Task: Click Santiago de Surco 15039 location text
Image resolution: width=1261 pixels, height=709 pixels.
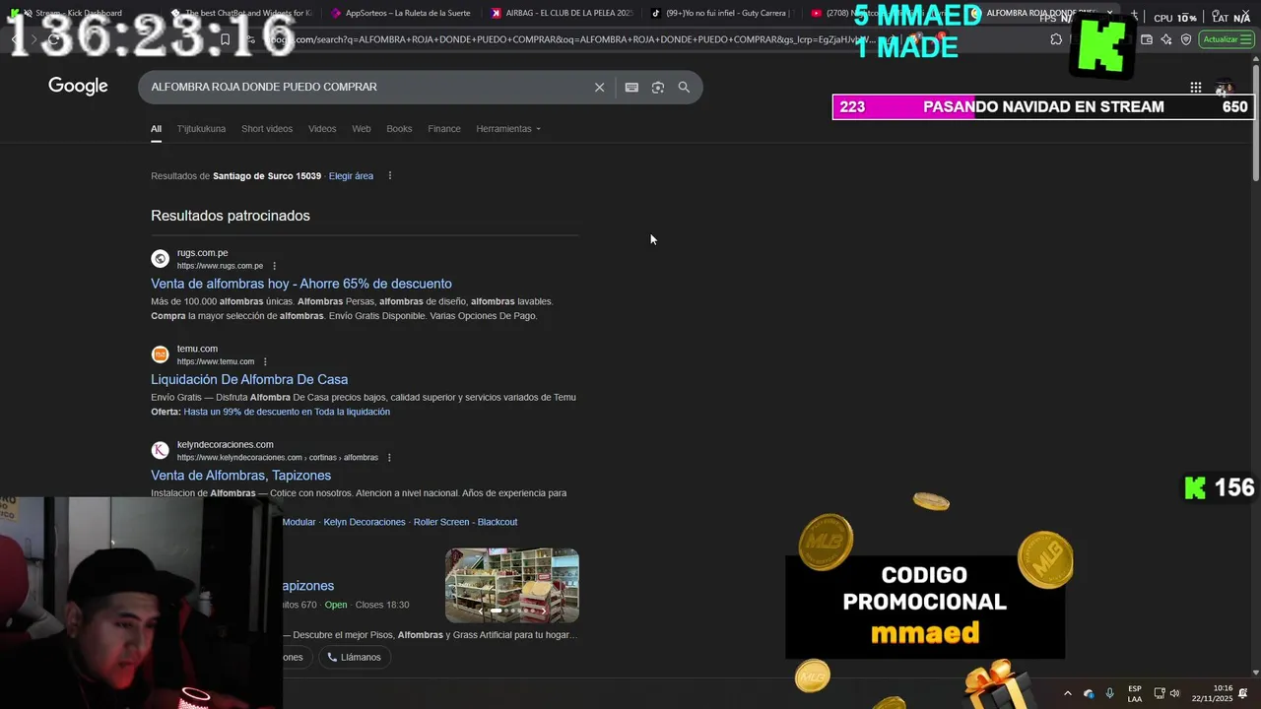Action: (x=267, y=176)
